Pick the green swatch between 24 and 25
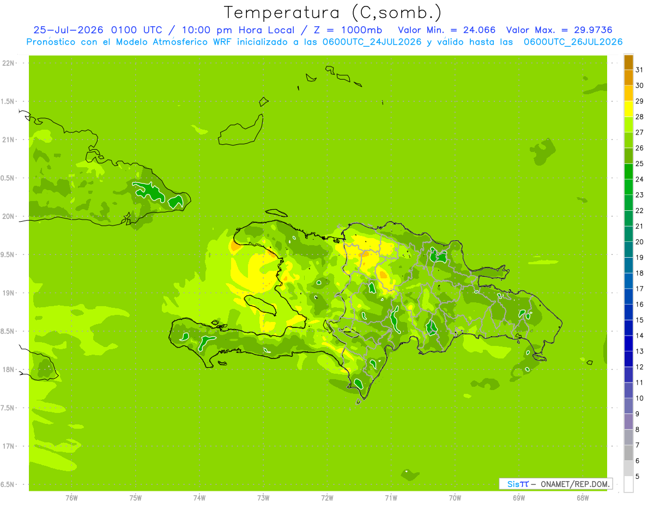This screenshot has width=654, height=505. tap(628, 172)
